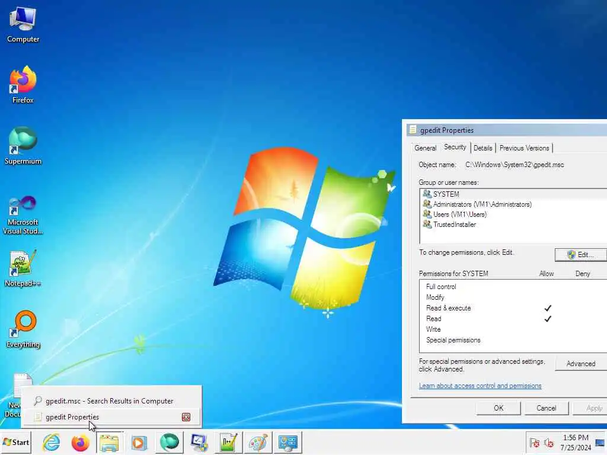Switch to gpedit.msc Search Results window
The width and height of the screenshot is (607, 455).
[111, 401]
